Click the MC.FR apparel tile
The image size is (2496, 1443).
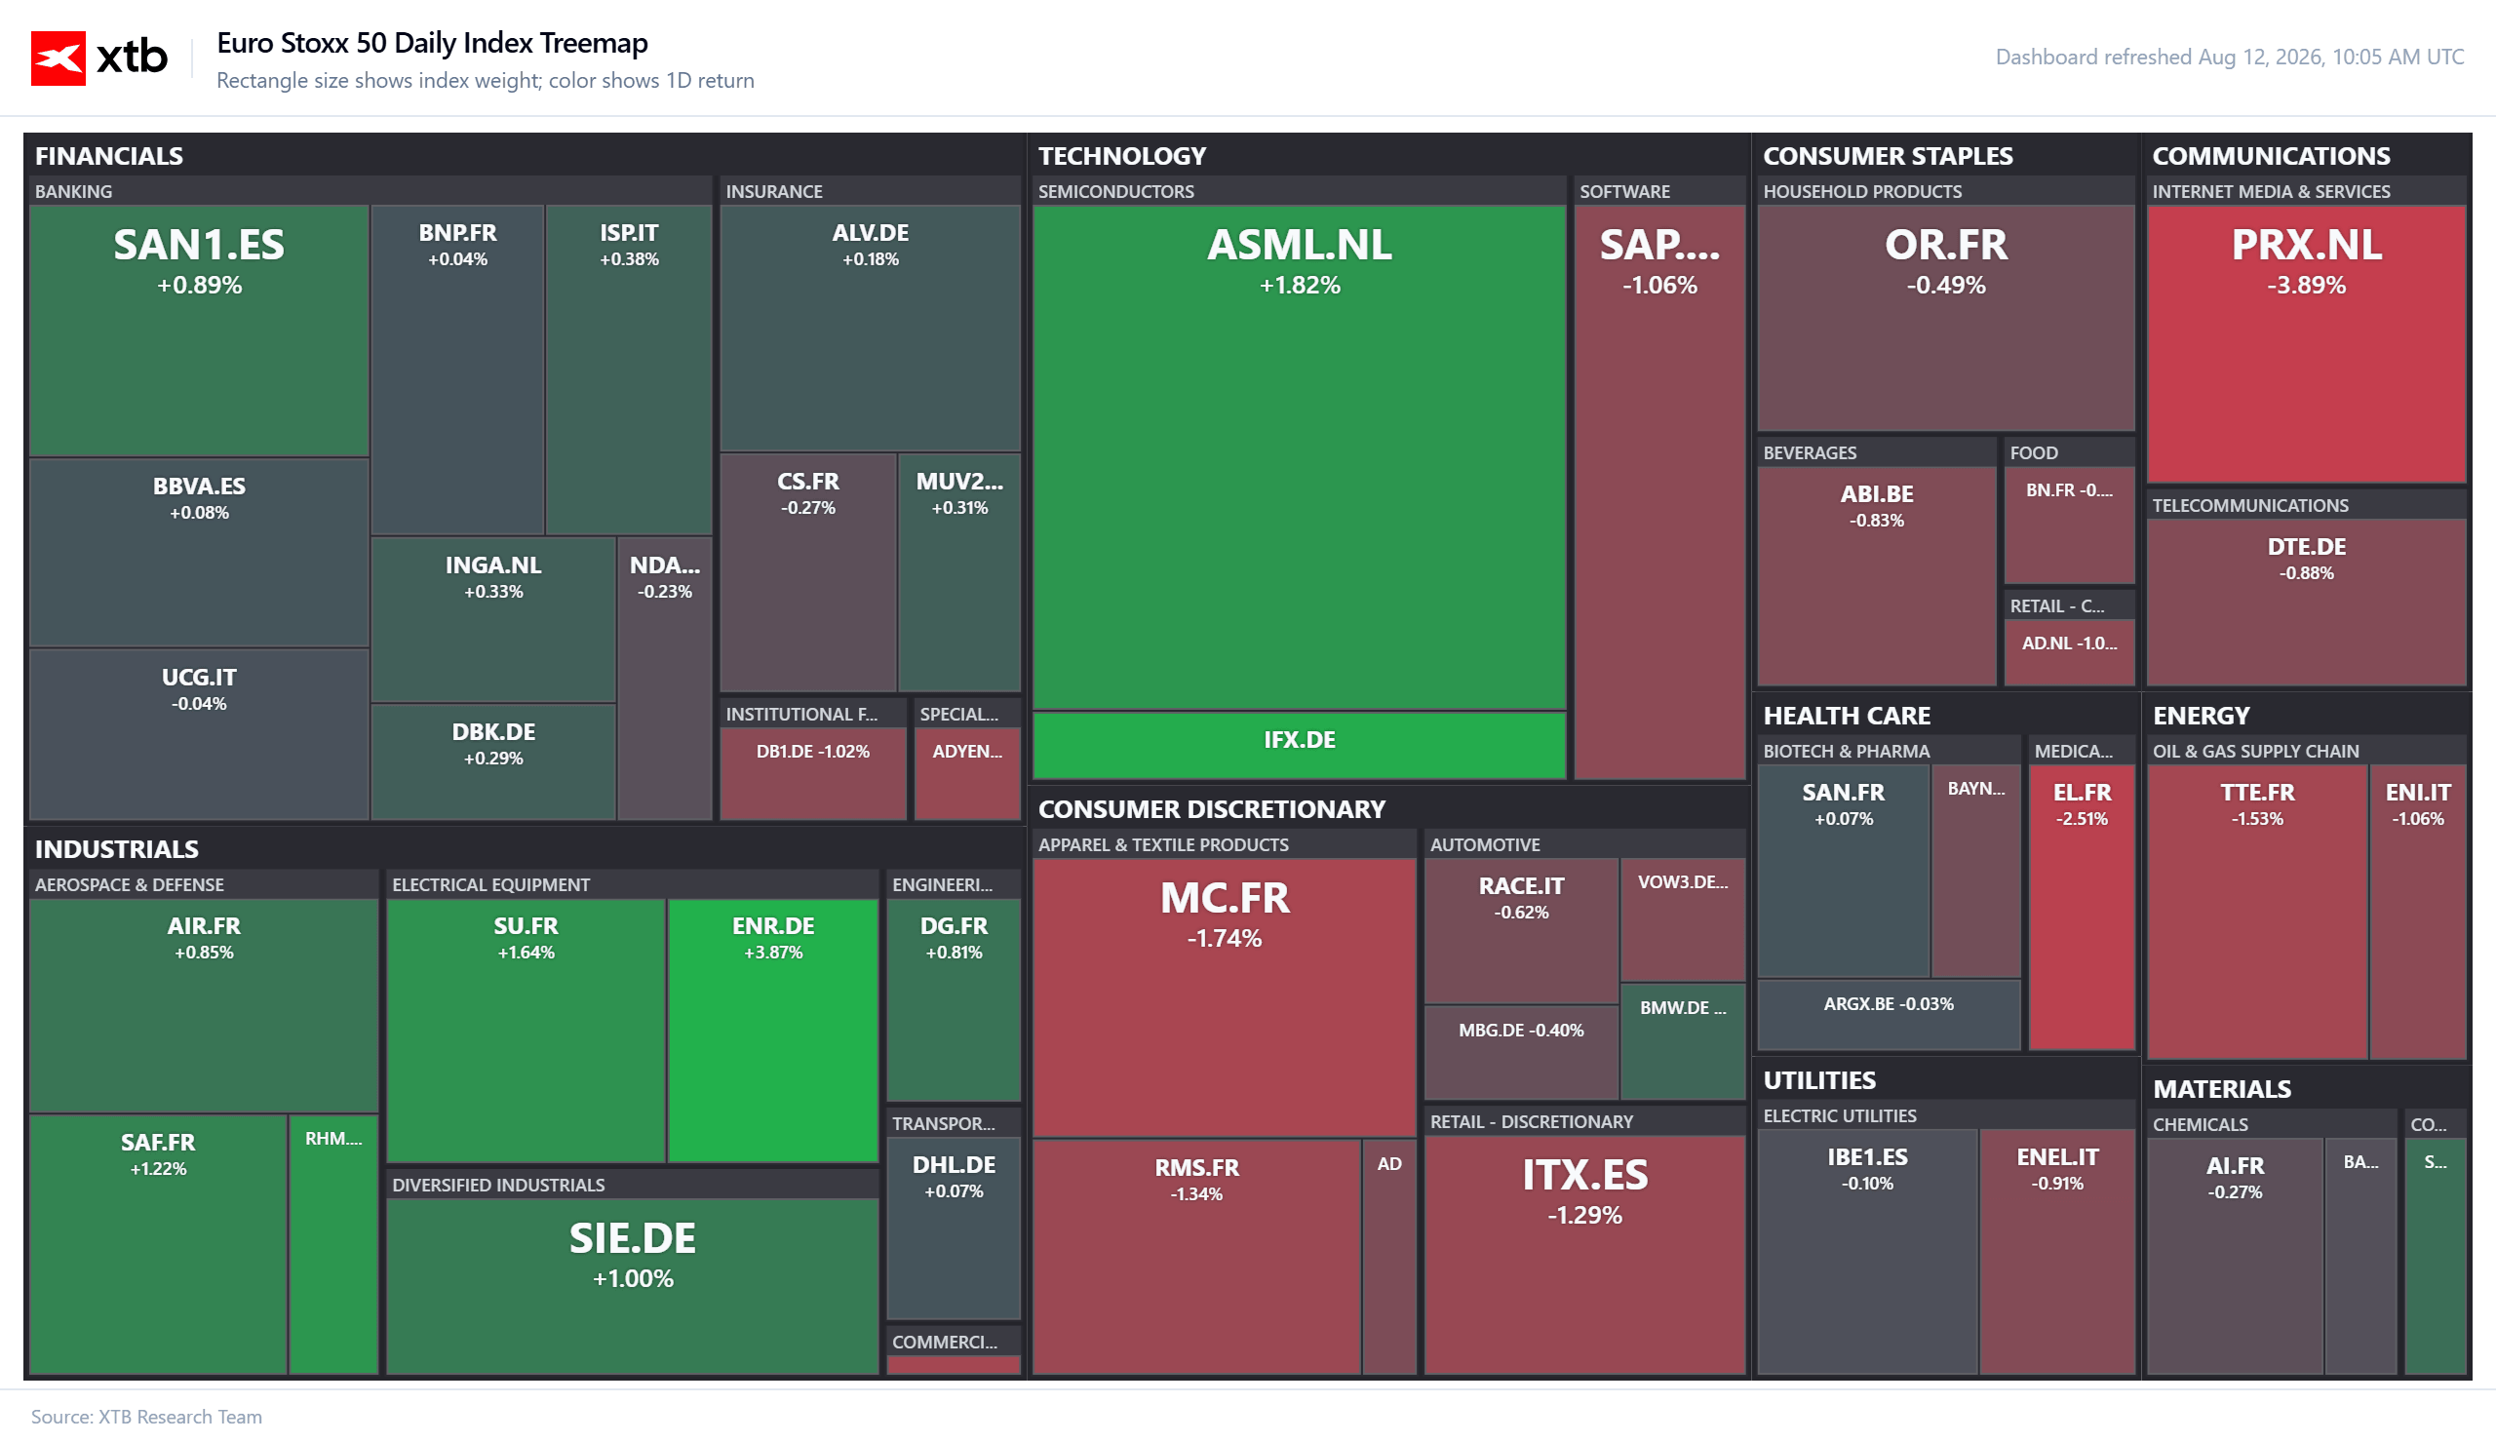coord(1224,996)
